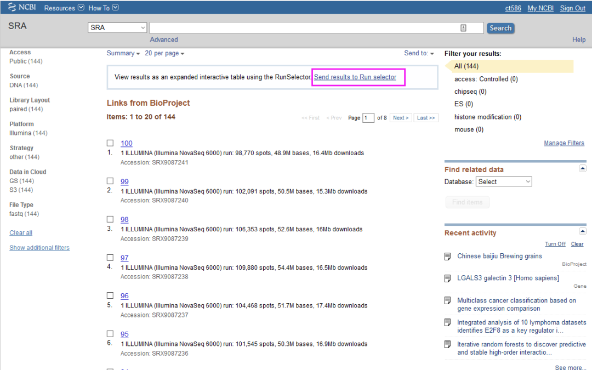The image size is (592, 370).
Task: Open Multiclass cancer classification activity link
Action: 516,304
